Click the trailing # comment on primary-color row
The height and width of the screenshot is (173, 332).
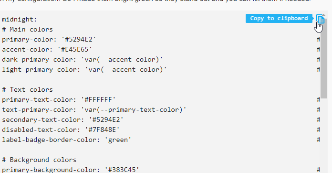(x=318, y=40)
